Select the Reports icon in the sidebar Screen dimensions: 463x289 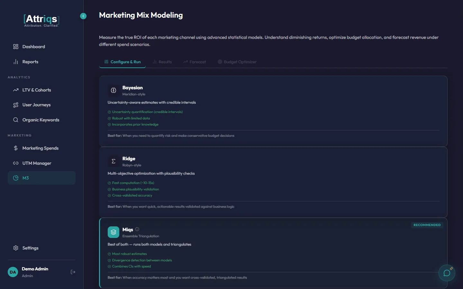(15, 62)
